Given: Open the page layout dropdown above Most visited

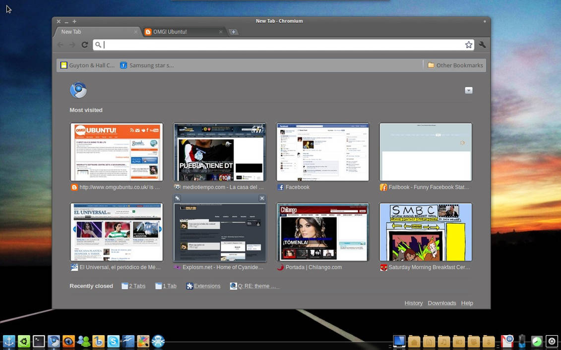Looking at the screenshot, I should pyautogui.click(x=469, y=90).
